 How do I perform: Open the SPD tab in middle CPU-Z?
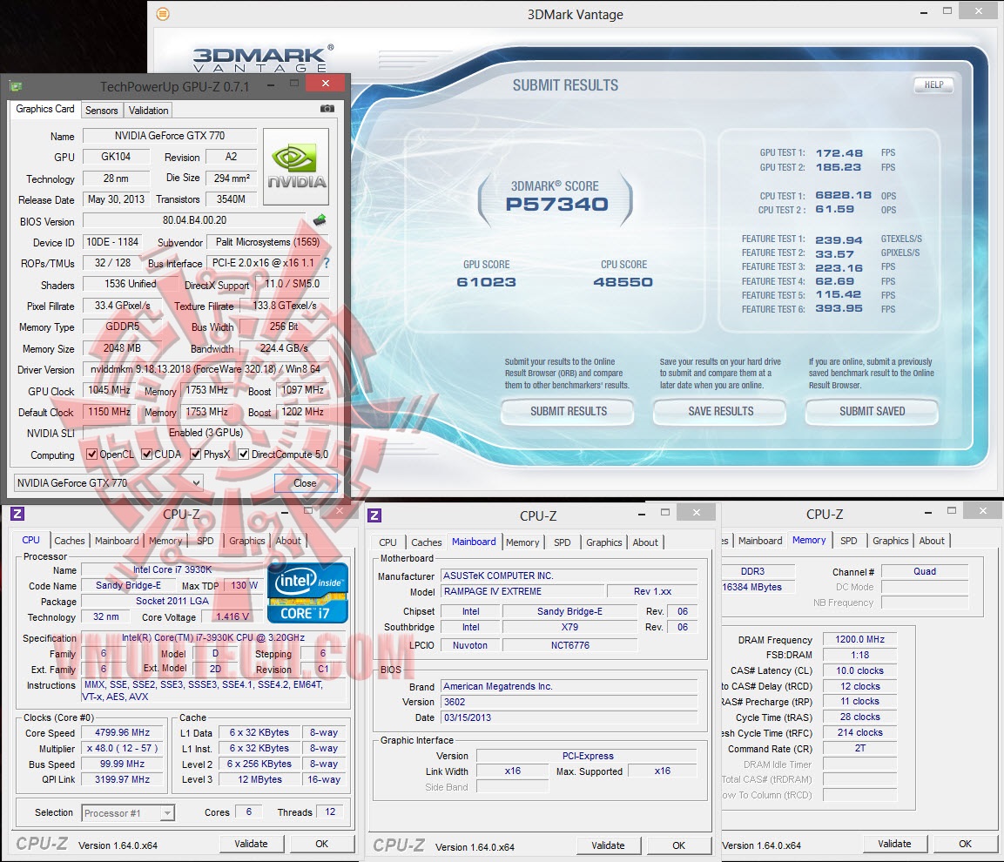pyautogui.click(x=563, y=542)
